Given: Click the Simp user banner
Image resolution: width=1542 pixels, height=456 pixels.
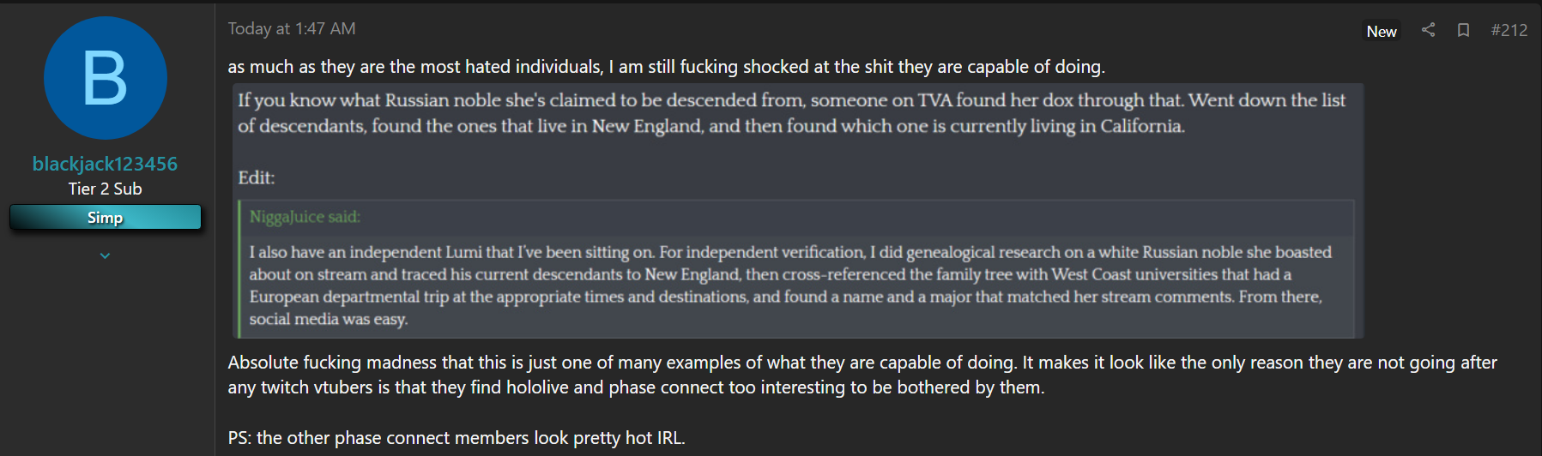Looking at the screenshot, I should click(x=106, y=218).
